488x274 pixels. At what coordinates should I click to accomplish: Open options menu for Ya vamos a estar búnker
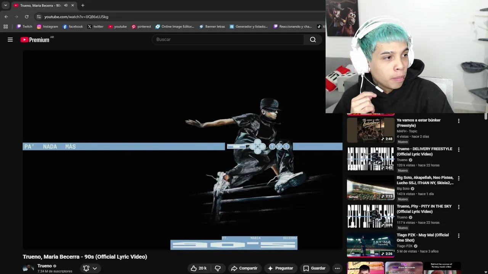459,121
